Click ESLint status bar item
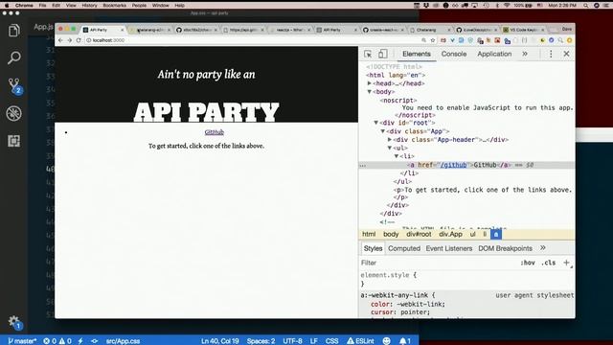Viewport: 613px width, 345px height. click(x=360, y=341)
